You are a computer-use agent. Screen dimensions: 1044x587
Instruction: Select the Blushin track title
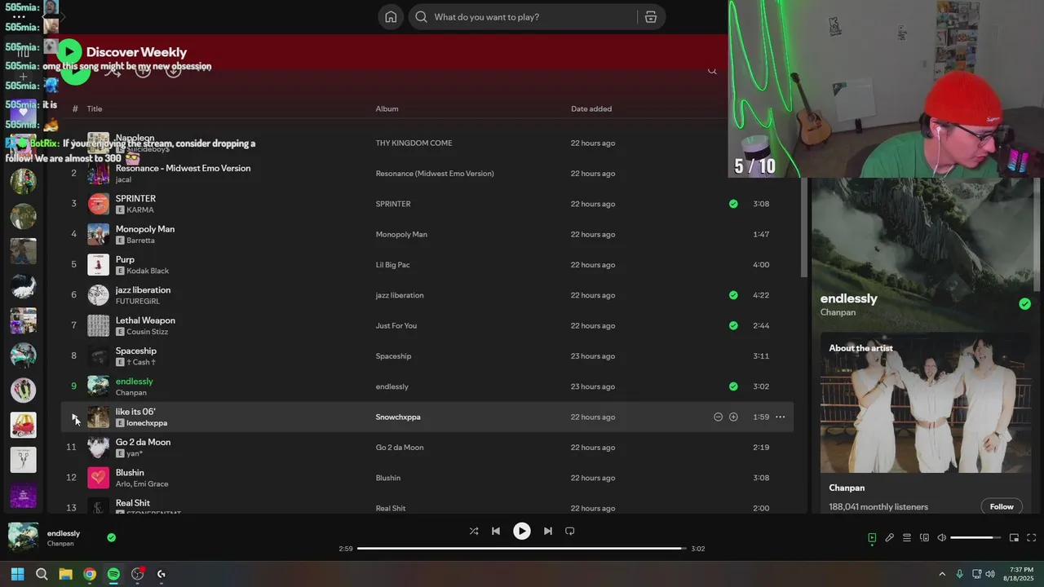(130, 473)
